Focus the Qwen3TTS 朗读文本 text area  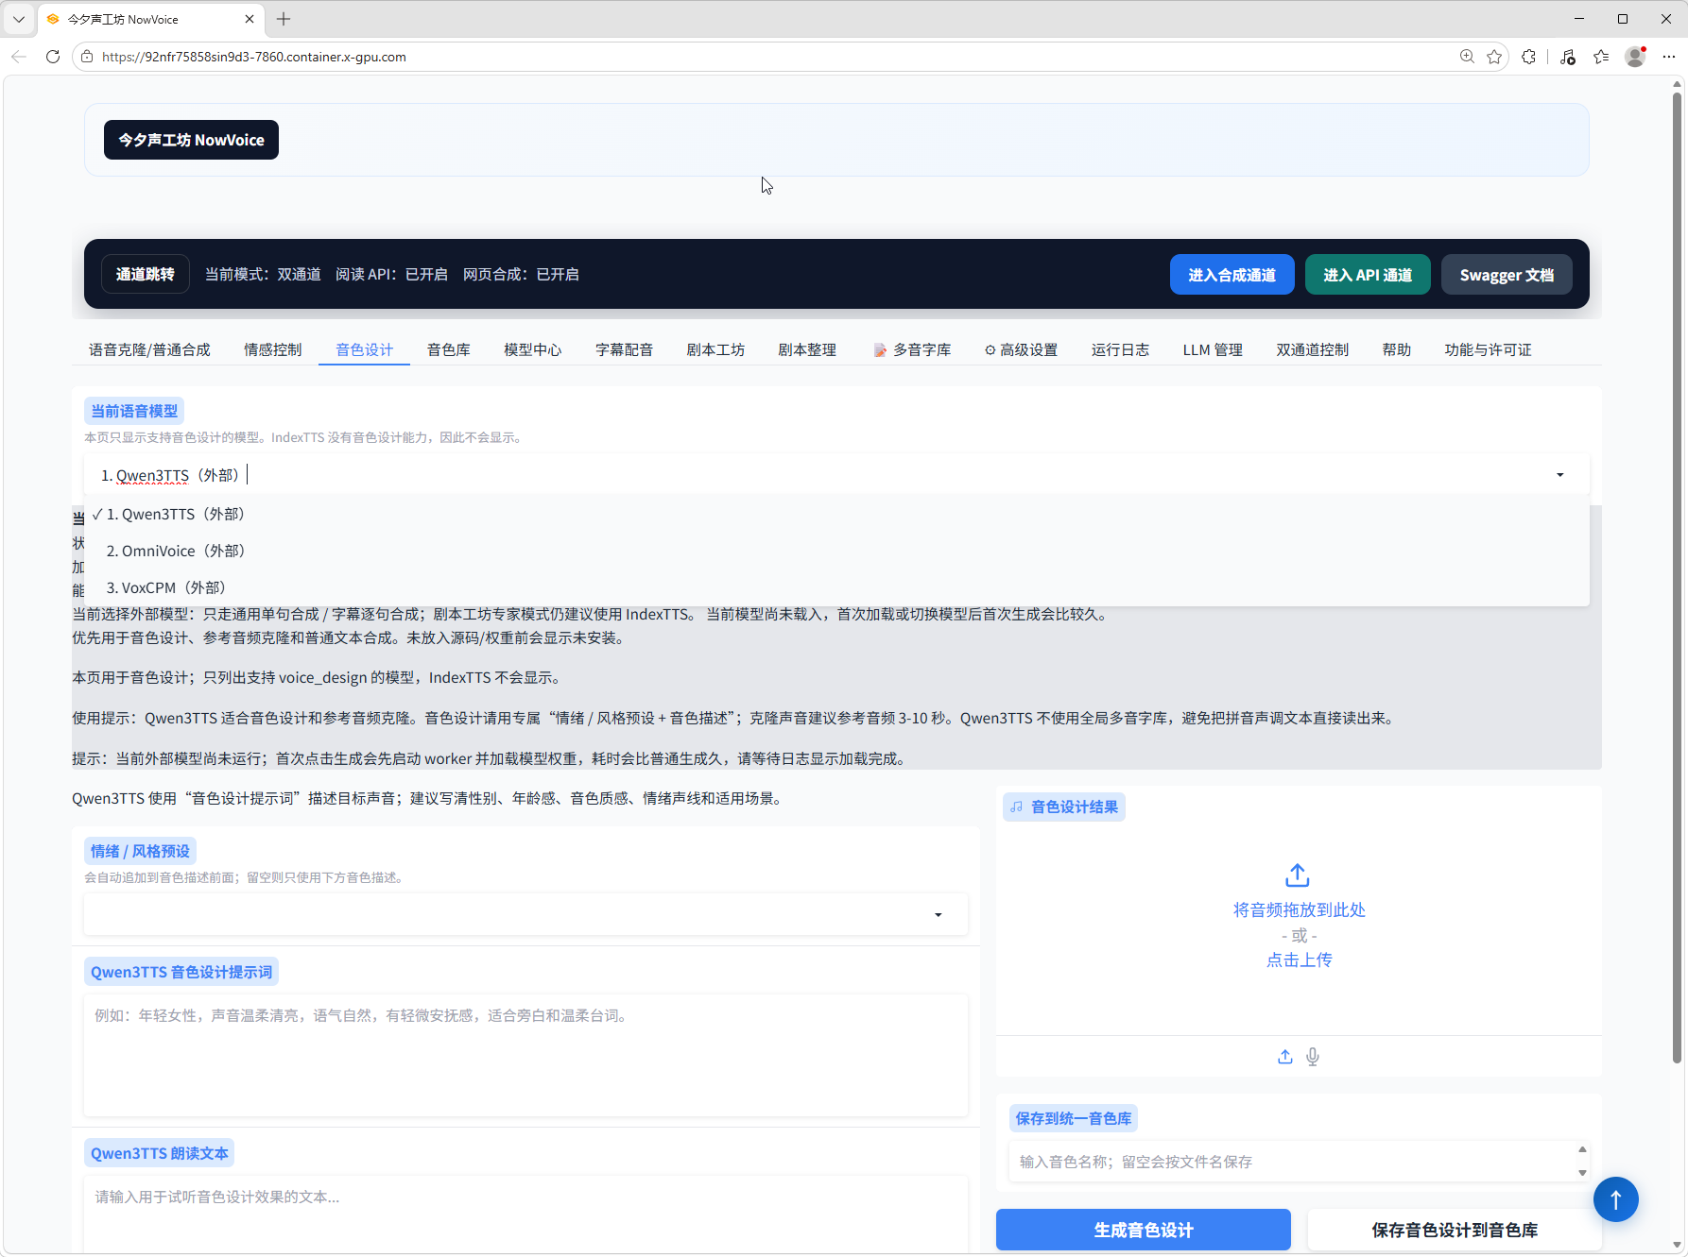click(x=525, y=1215)
